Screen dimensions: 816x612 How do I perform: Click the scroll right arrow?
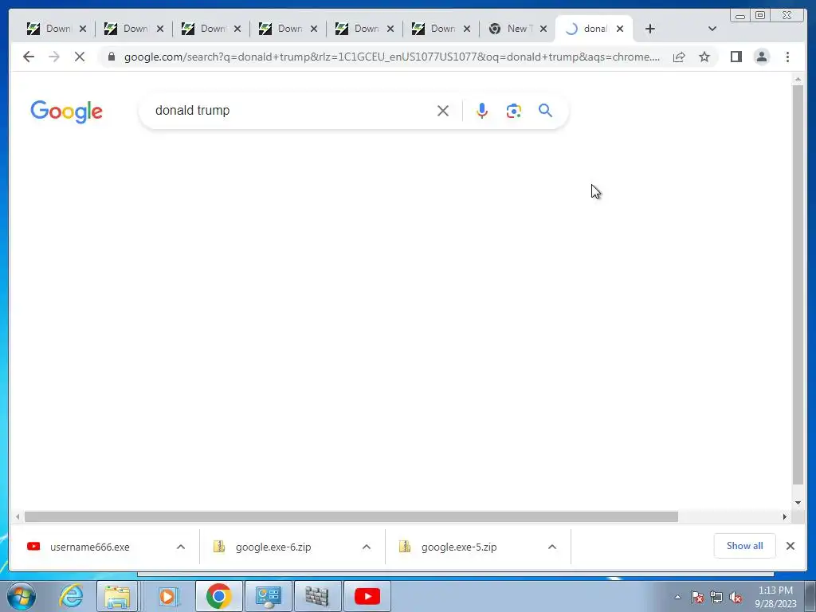(x=784, y=516)
